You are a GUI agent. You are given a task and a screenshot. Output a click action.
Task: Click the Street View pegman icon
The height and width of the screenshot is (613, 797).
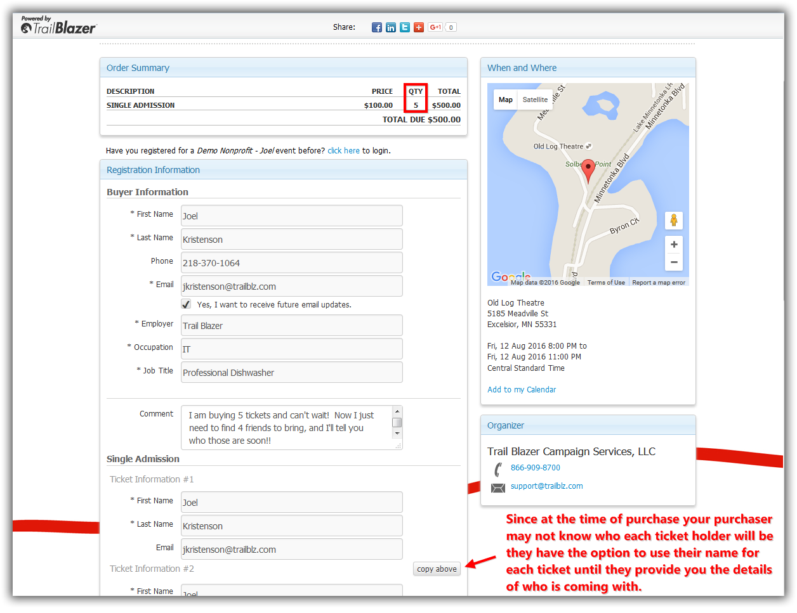(674, 220)
